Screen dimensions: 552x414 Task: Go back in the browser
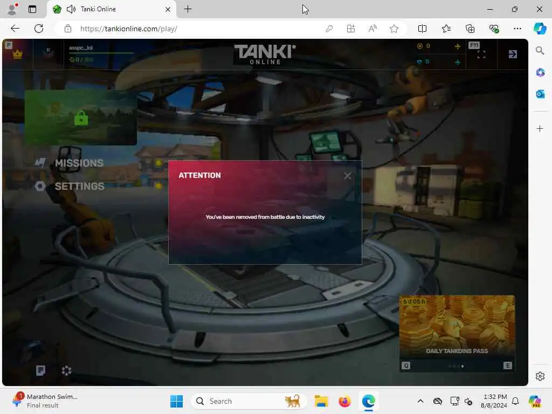15,29
